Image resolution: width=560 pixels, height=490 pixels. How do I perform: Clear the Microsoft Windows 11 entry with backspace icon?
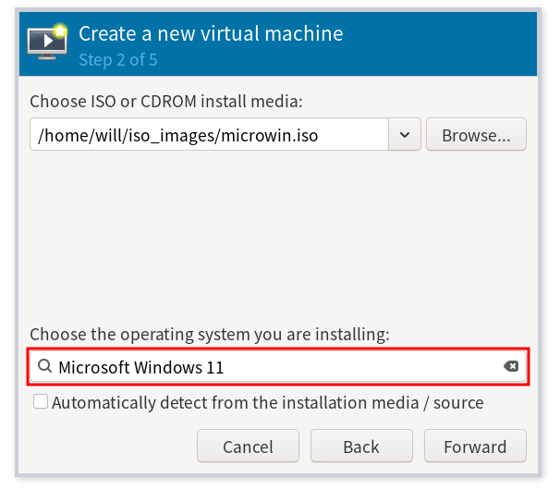point(511,367)
